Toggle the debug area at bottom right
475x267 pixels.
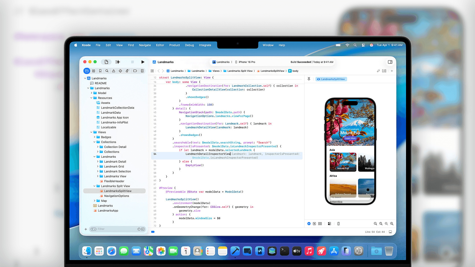coord(390,232)
